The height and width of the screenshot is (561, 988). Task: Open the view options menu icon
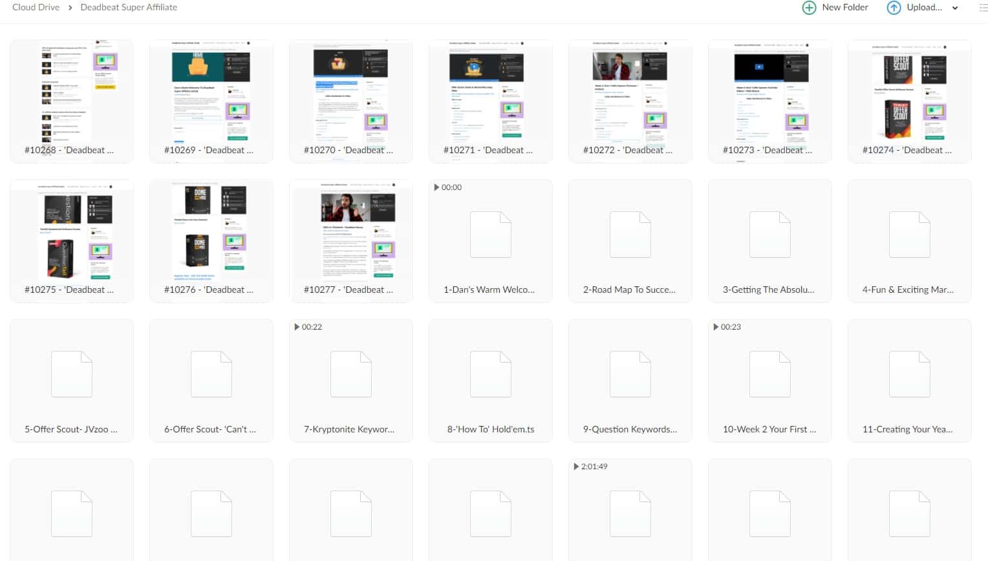(983, 8)
